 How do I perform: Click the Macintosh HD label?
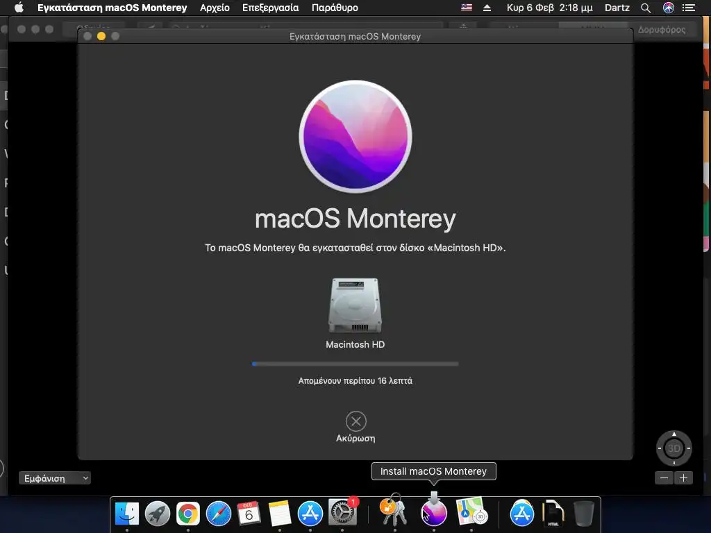355,344
